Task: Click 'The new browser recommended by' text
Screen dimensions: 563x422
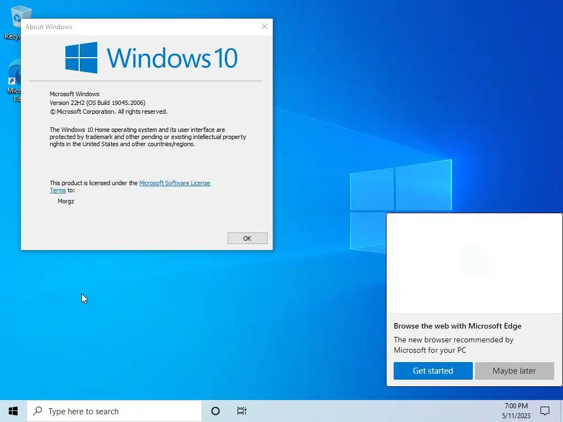Action: pyautogui.click(x=454, y=340)
